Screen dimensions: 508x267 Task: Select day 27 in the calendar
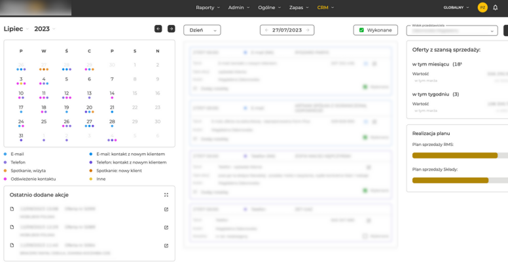[x=89, y=122]
